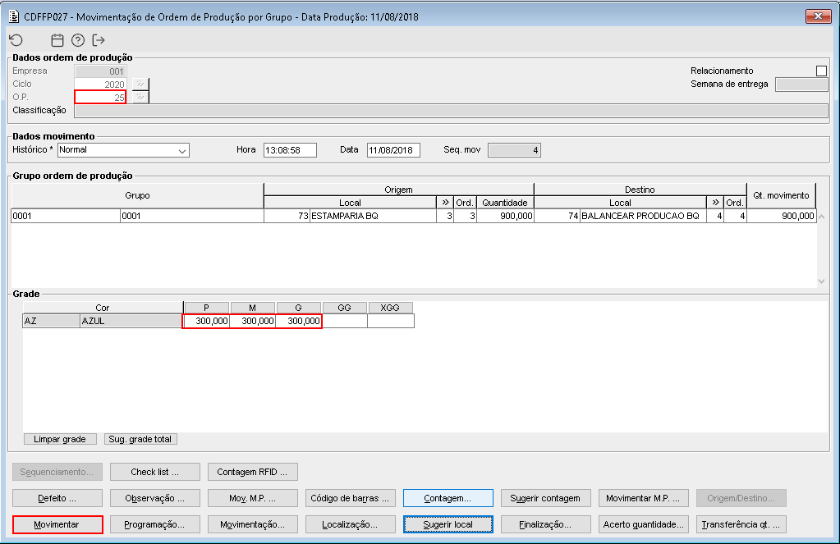The height and width of the screenshot is (544, 840).
Task: Click the Hora time field
Action: pos(290,150)
